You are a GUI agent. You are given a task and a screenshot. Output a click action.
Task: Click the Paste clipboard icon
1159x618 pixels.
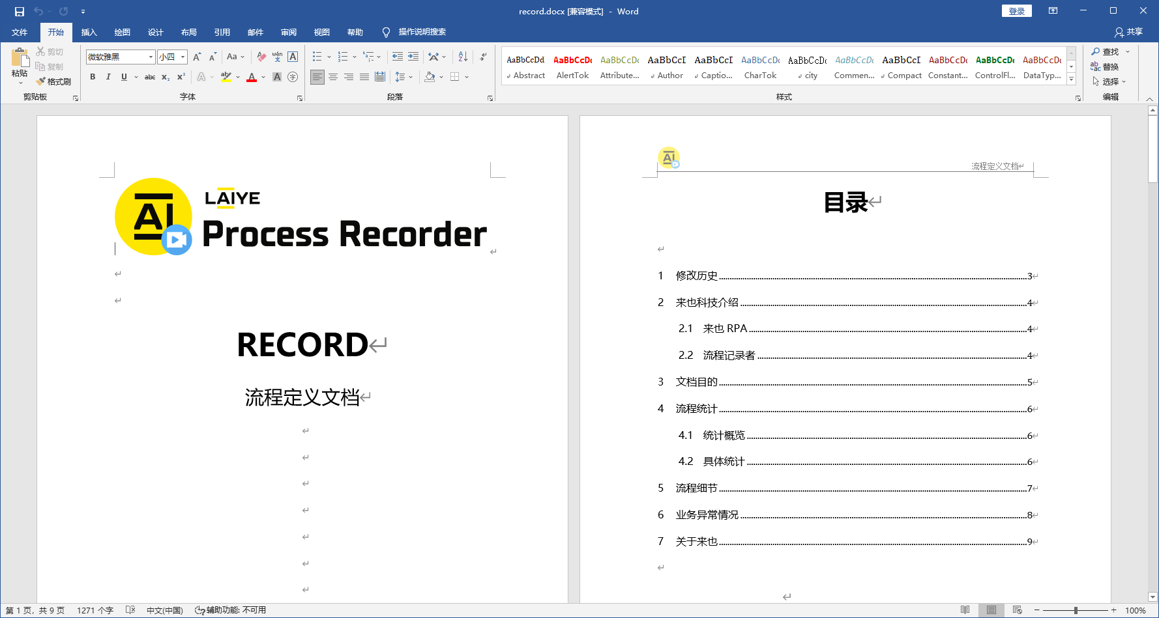tap(20, 59)
